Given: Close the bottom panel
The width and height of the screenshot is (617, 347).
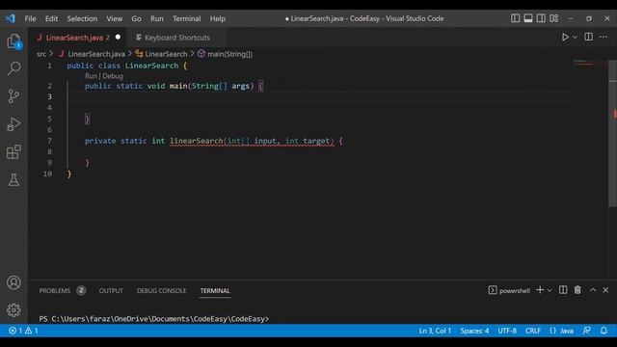Looking at the screenshot, I should coord(605,290).
